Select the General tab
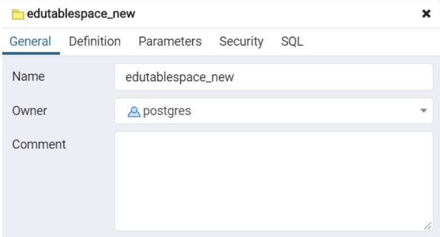 click(31, 41)
